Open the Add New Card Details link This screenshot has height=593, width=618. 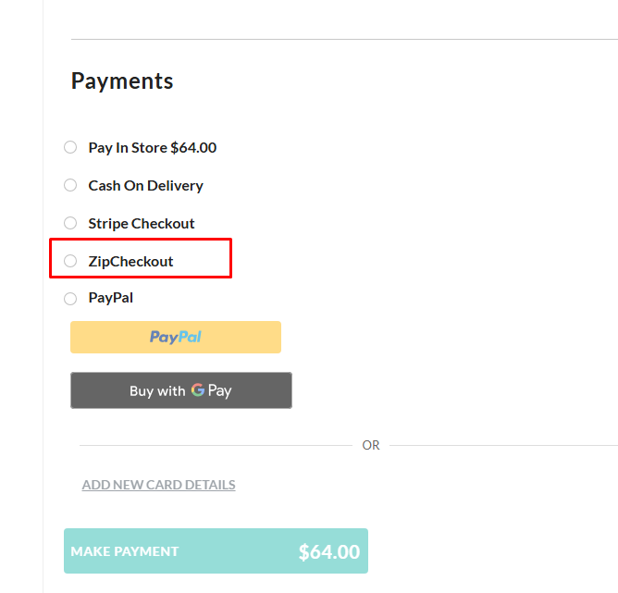(158, 485)
